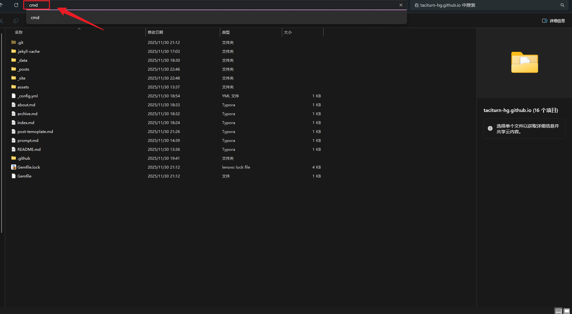
Task: Click the search box for taciturn-hg.github.io
Action: [483, 5]
